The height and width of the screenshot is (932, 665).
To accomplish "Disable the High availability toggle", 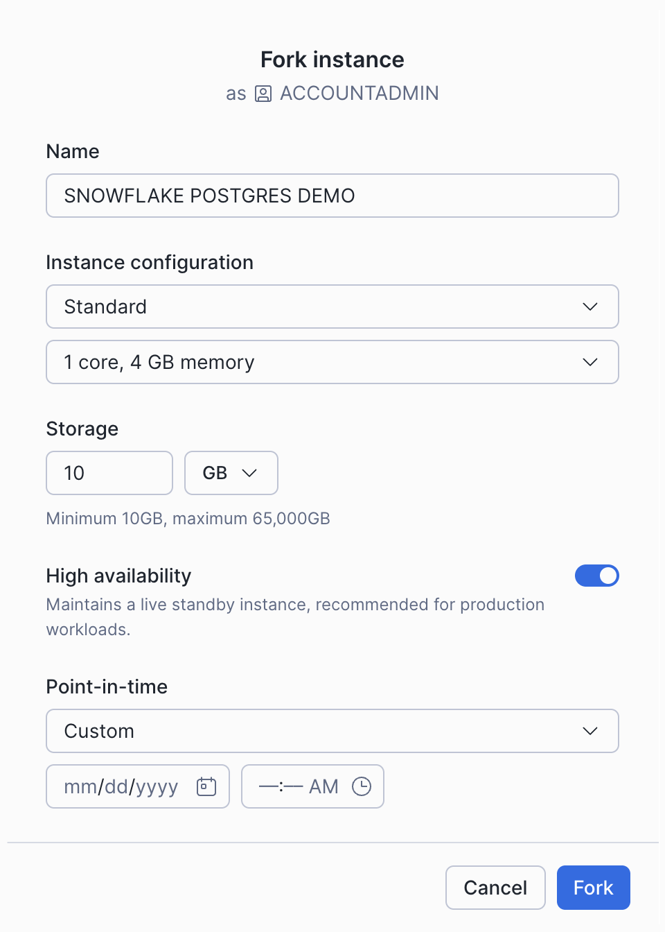I will click(597, 576).
